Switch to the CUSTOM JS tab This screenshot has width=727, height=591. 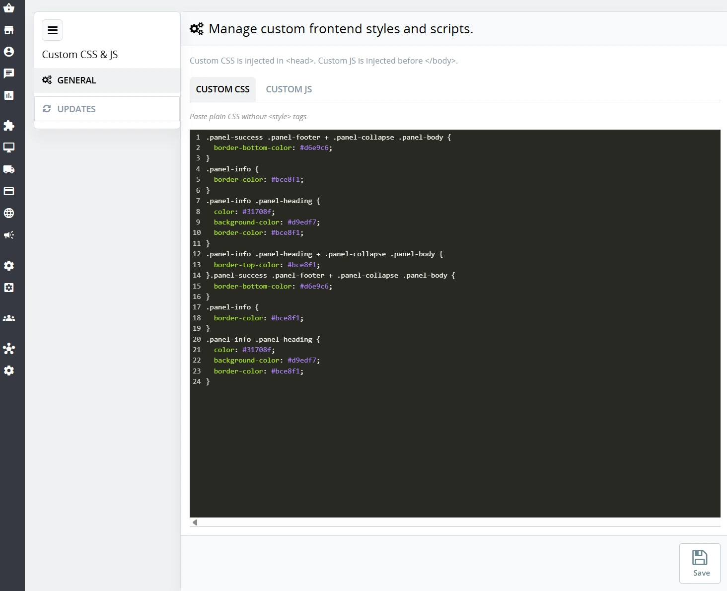[x=289, y=89]
